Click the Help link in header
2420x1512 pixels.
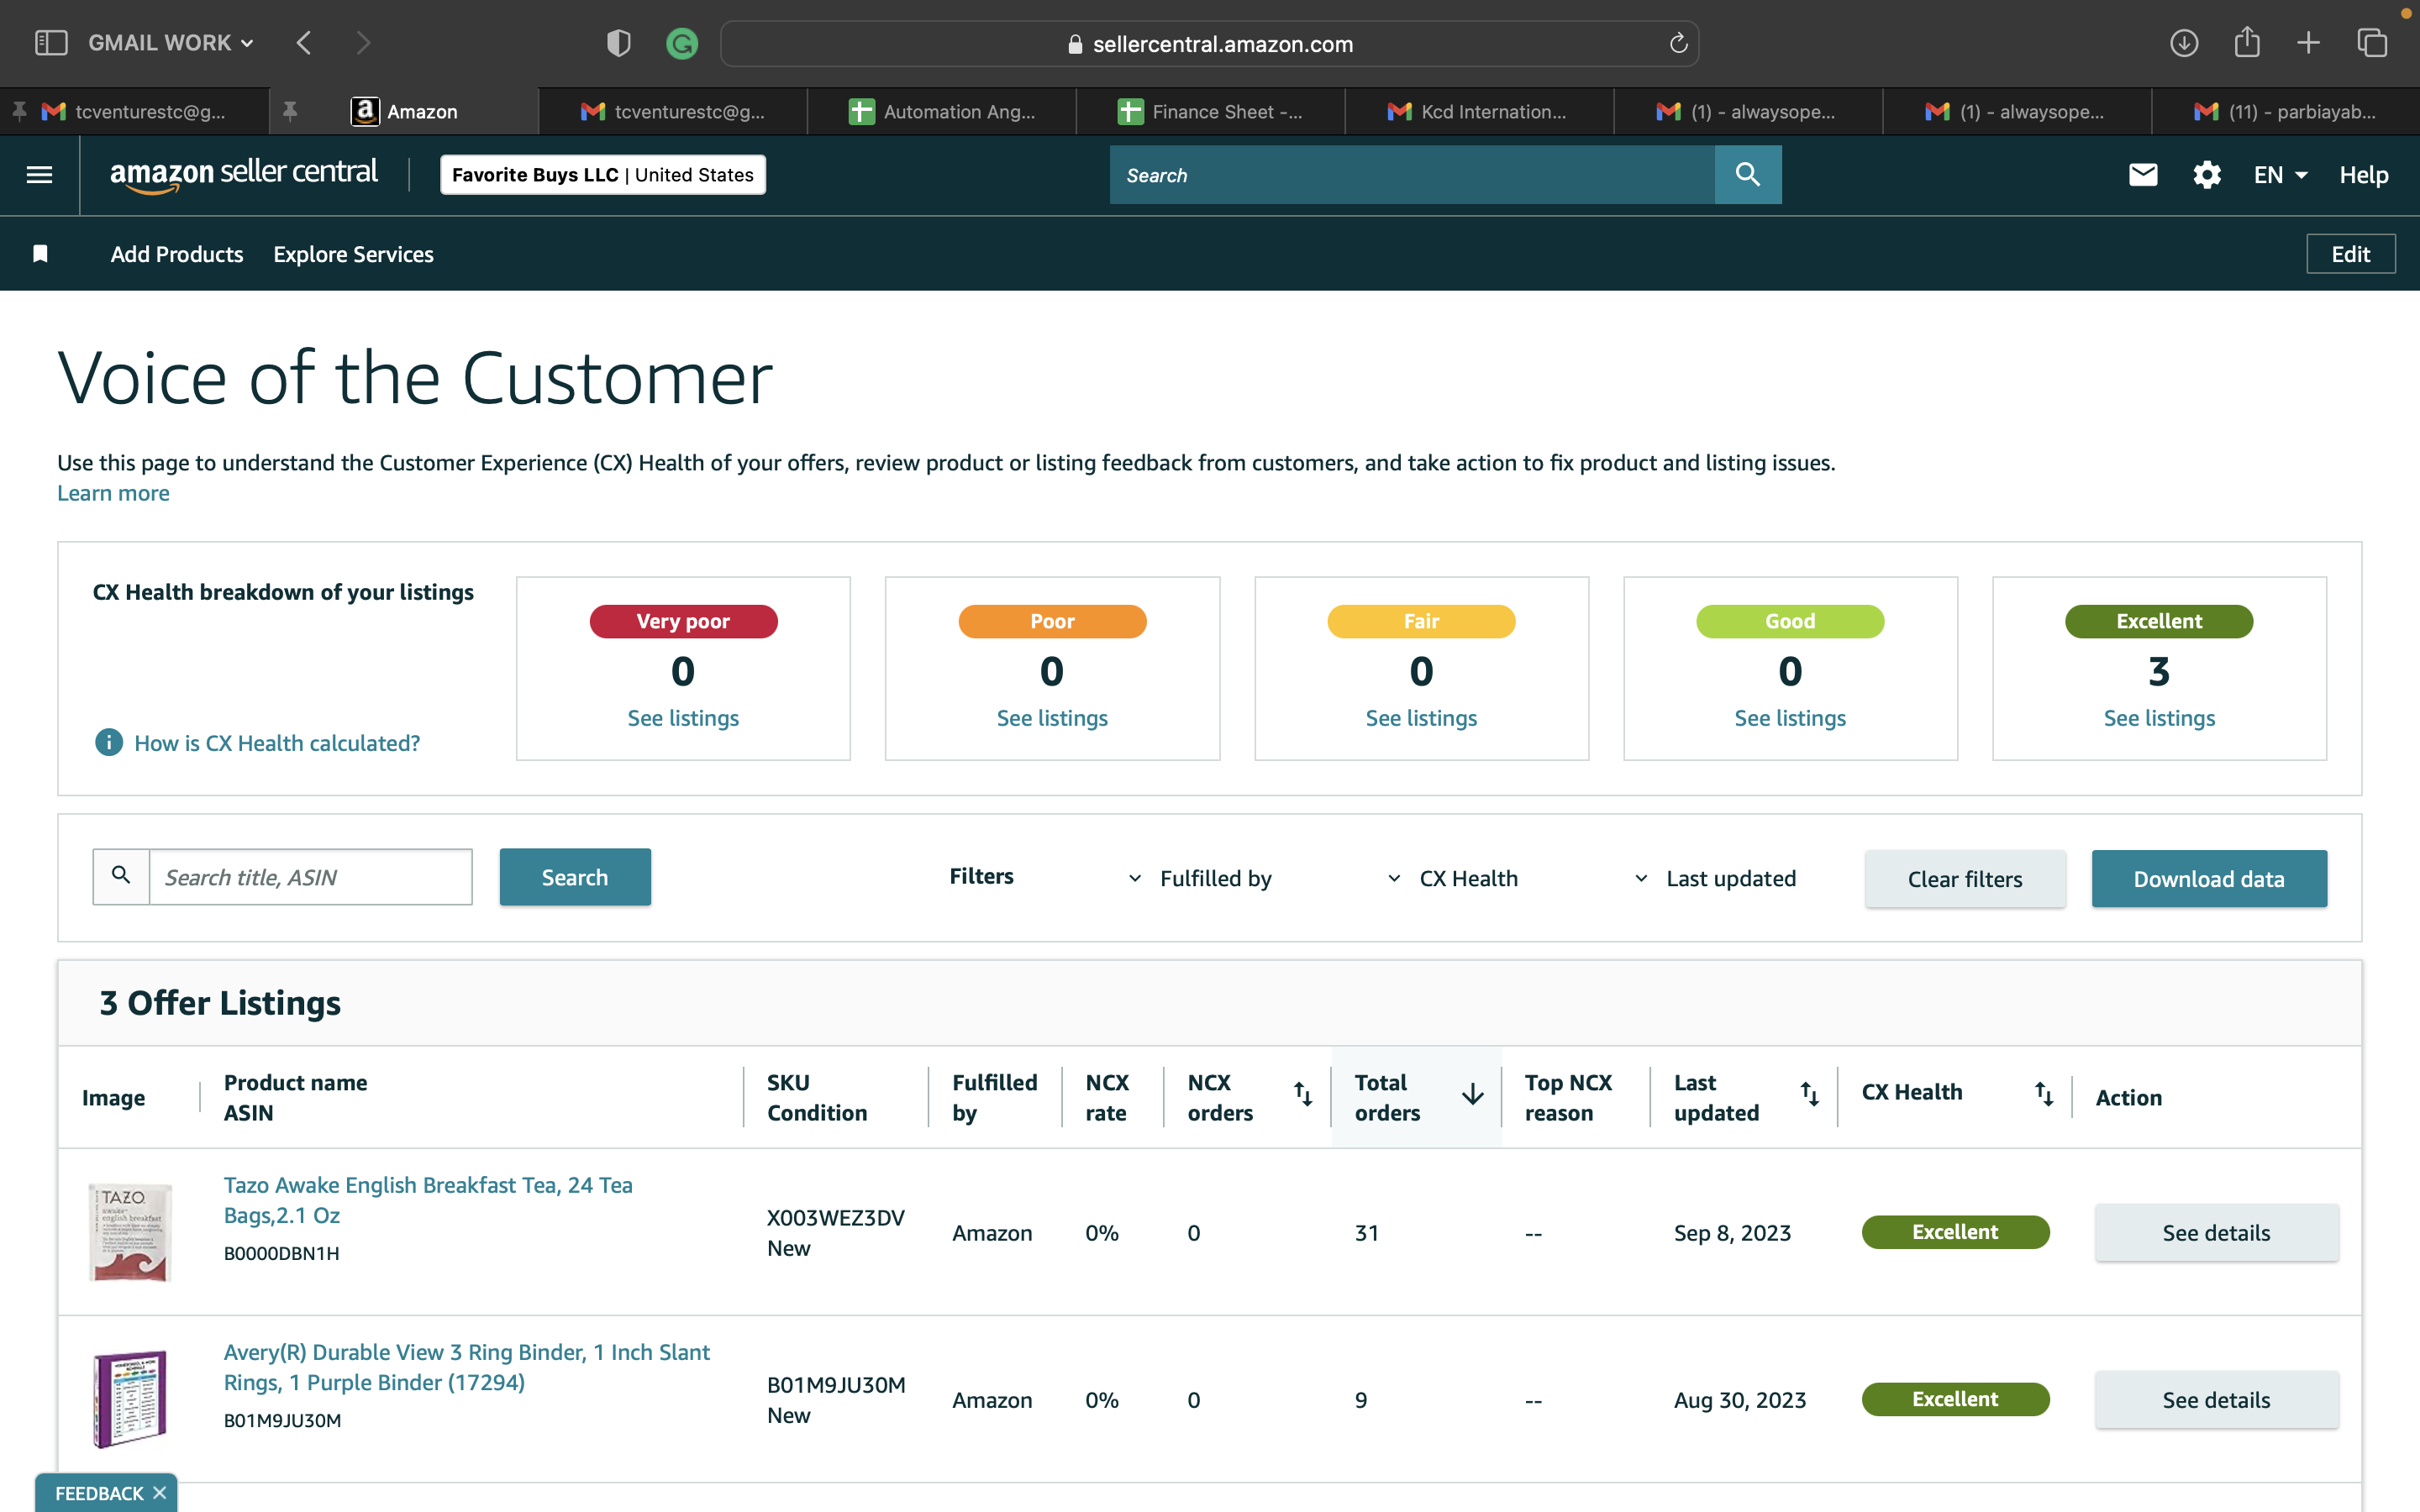point(2364,175)
